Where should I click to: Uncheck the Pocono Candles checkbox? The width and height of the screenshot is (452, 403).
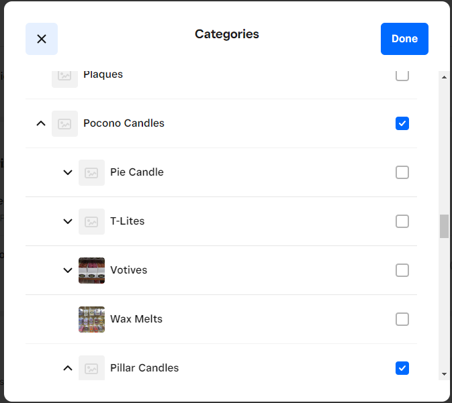[402, 123]
